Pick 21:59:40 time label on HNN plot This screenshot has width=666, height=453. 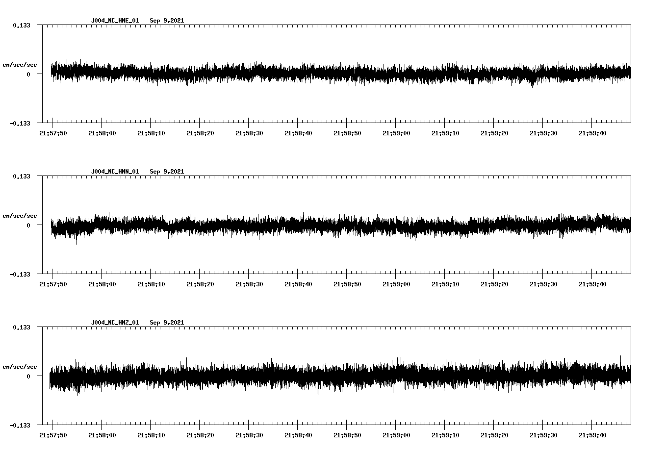pyautogui.click(x=592, y=284)
